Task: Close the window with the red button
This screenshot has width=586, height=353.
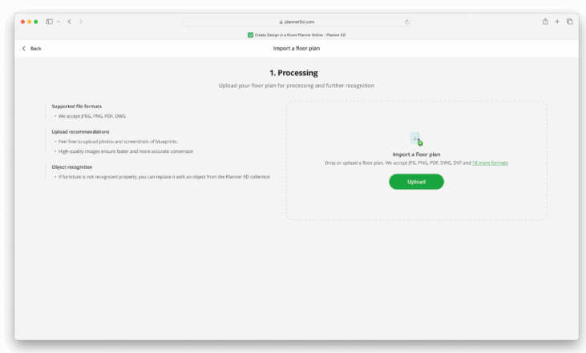Action: (24, 22)
